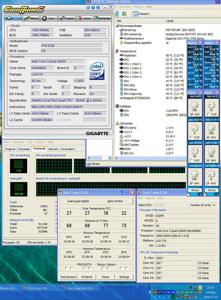Click the question mark under the ext hdd/fw 8 panel
The height and width of the screenshot is (300, 221).
217,194
